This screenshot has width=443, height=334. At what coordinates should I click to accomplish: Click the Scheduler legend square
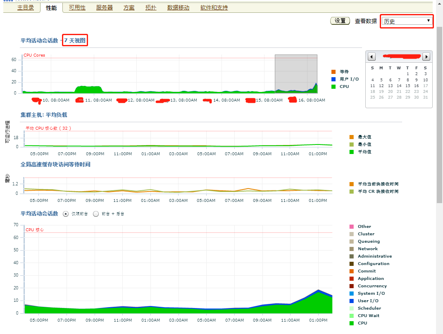[352, 308]
